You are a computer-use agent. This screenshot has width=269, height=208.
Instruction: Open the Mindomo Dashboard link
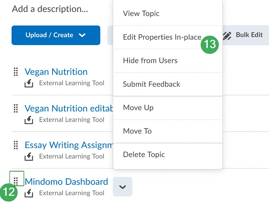[66, 182]
